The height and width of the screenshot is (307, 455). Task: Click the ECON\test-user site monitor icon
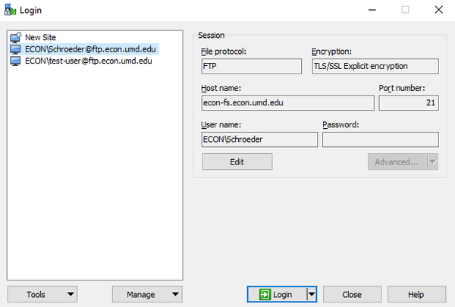[15, 61]
